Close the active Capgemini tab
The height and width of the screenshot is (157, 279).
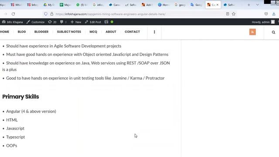pos(218,5)
